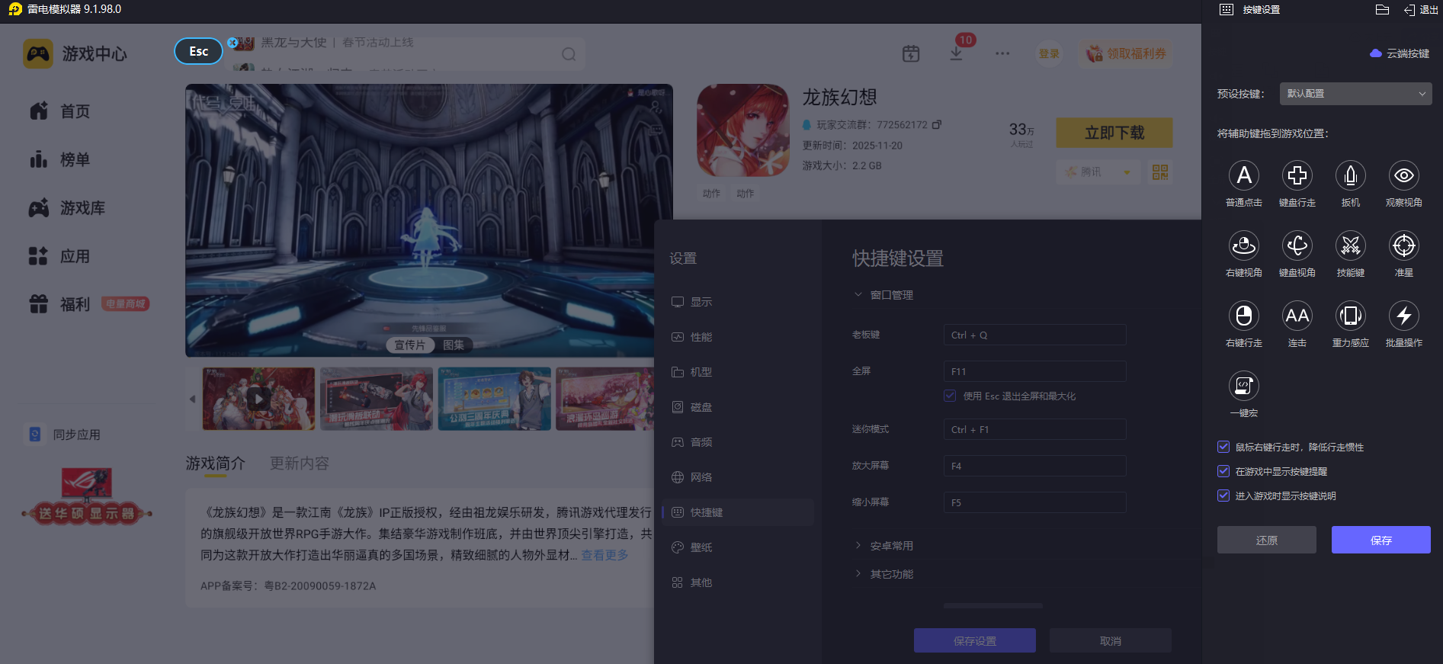Open 显示 settings category
Viewport: 1443px width, 664px height.
(x=738, y=302)
